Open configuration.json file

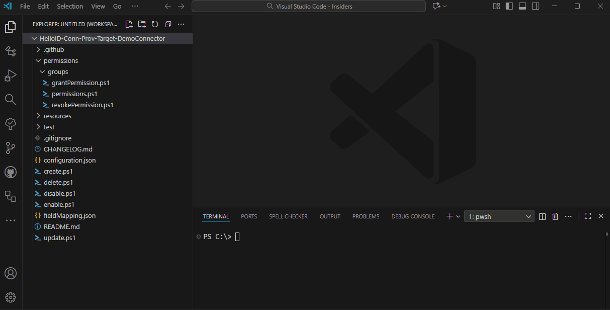point(108,160)
